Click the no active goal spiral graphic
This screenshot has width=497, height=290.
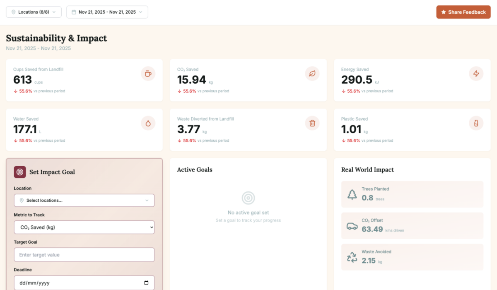[248, 198]
